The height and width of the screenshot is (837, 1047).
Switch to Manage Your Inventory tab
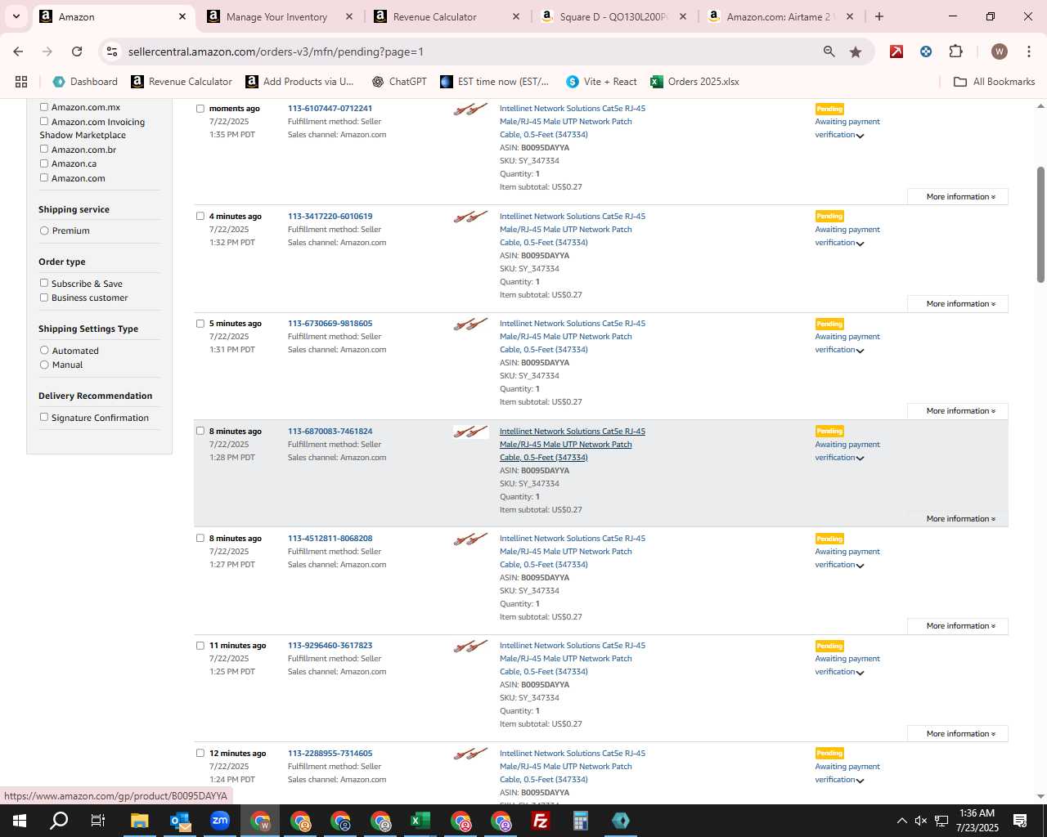(276, 16)
